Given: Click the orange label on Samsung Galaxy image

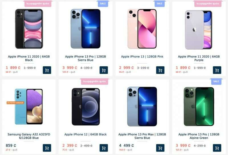Looking at the screenshot, I should point(15,103).
